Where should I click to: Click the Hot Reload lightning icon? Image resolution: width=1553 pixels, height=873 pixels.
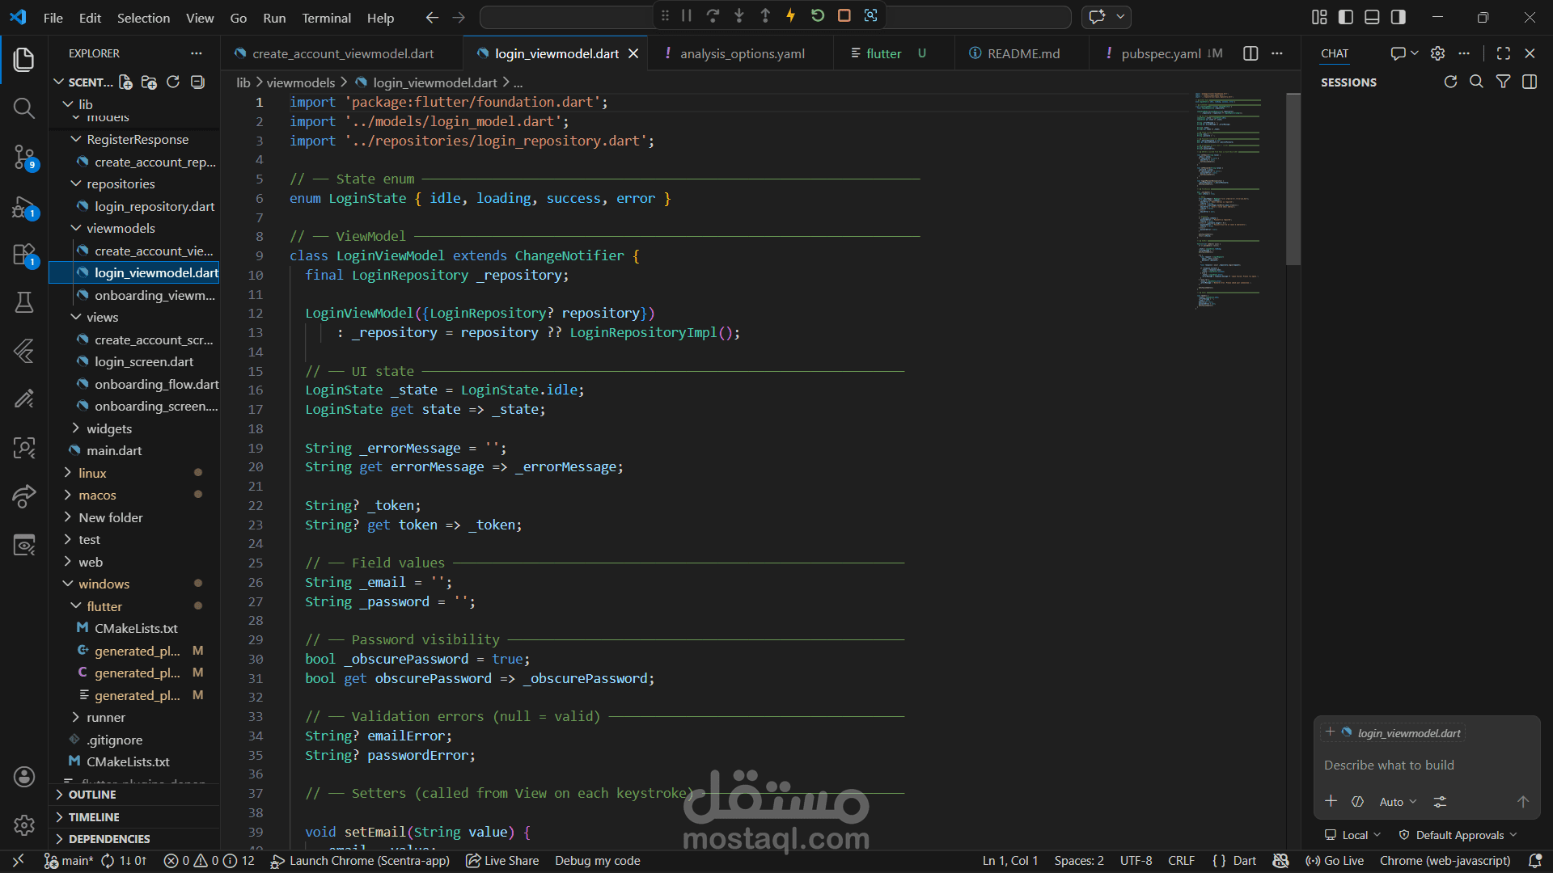pyautogui.click(x=791, y=15)
